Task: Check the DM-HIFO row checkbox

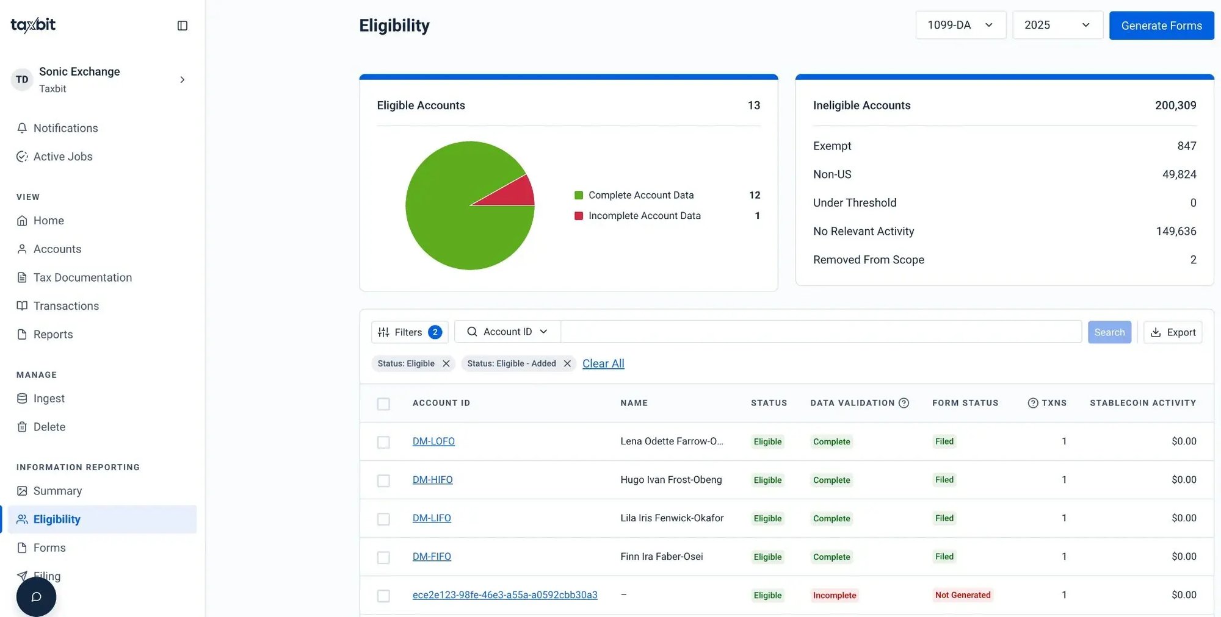Action: click(383, 480)
